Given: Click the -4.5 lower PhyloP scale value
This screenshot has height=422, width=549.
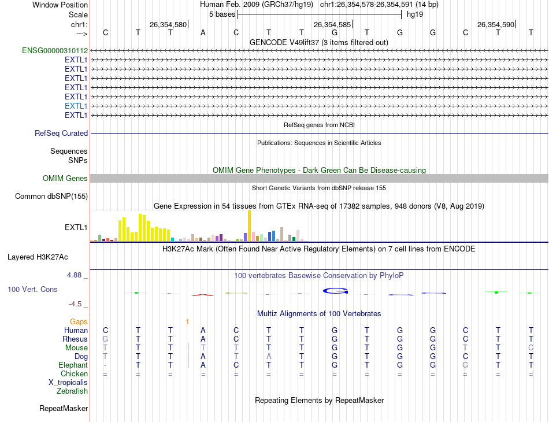Looking at the screenshot, I should click(75, 304).
